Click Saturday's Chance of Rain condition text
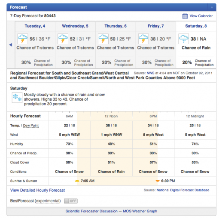This screenshot has height=218, width=219. pos(196,48)
